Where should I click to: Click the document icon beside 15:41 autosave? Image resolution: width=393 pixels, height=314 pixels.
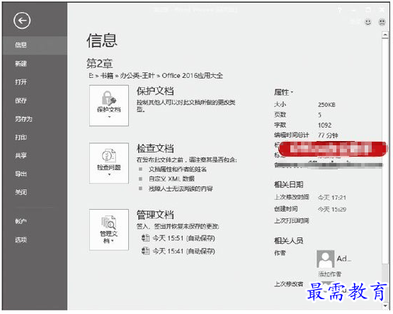tap(145, 250)
